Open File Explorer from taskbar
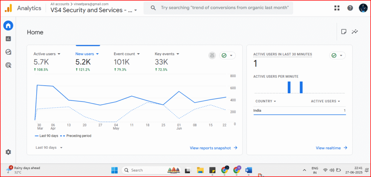 pyautogui.click(x=200, y=170)
